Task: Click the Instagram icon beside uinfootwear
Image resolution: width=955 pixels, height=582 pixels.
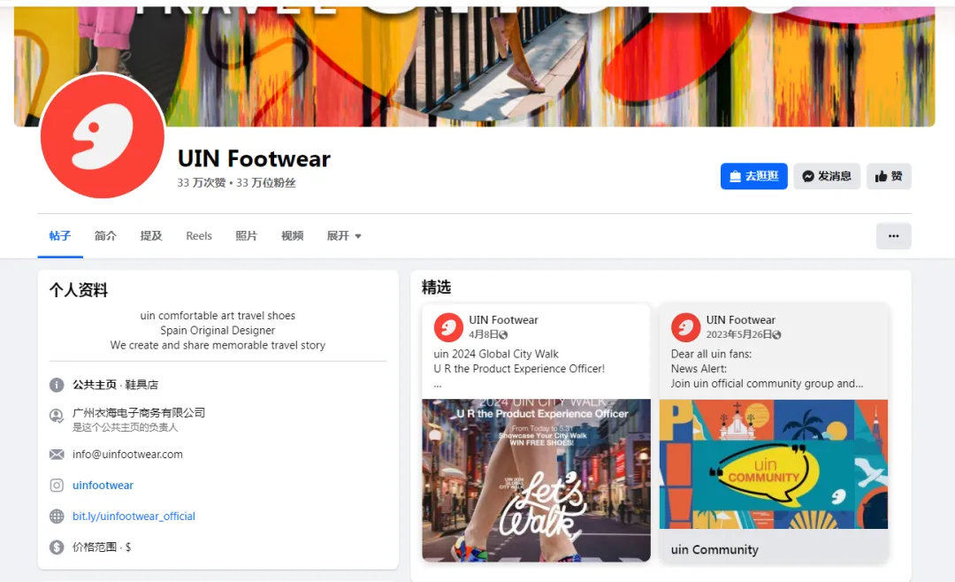Action: pos(57,485)
